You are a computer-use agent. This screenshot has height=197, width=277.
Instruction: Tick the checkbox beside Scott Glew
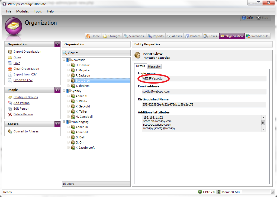point(68,81)
